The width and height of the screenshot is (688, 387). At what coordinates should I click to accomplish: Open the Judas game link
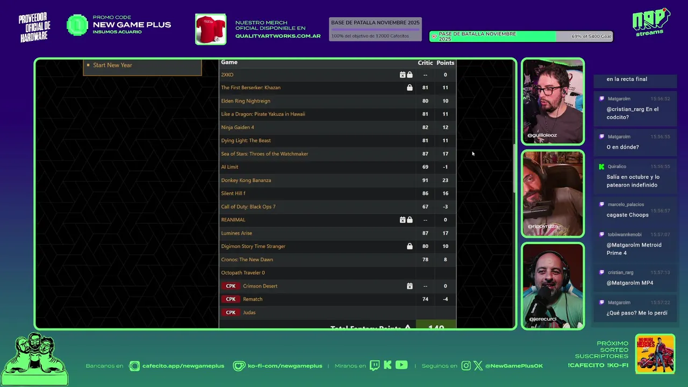pos(249,312)
